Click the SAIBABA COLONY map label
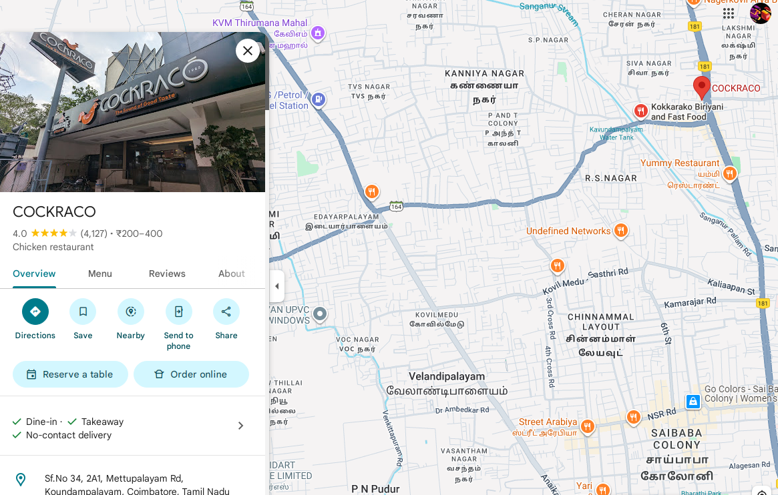The width and height of the screenshot is (778, 495). point(676,439)
